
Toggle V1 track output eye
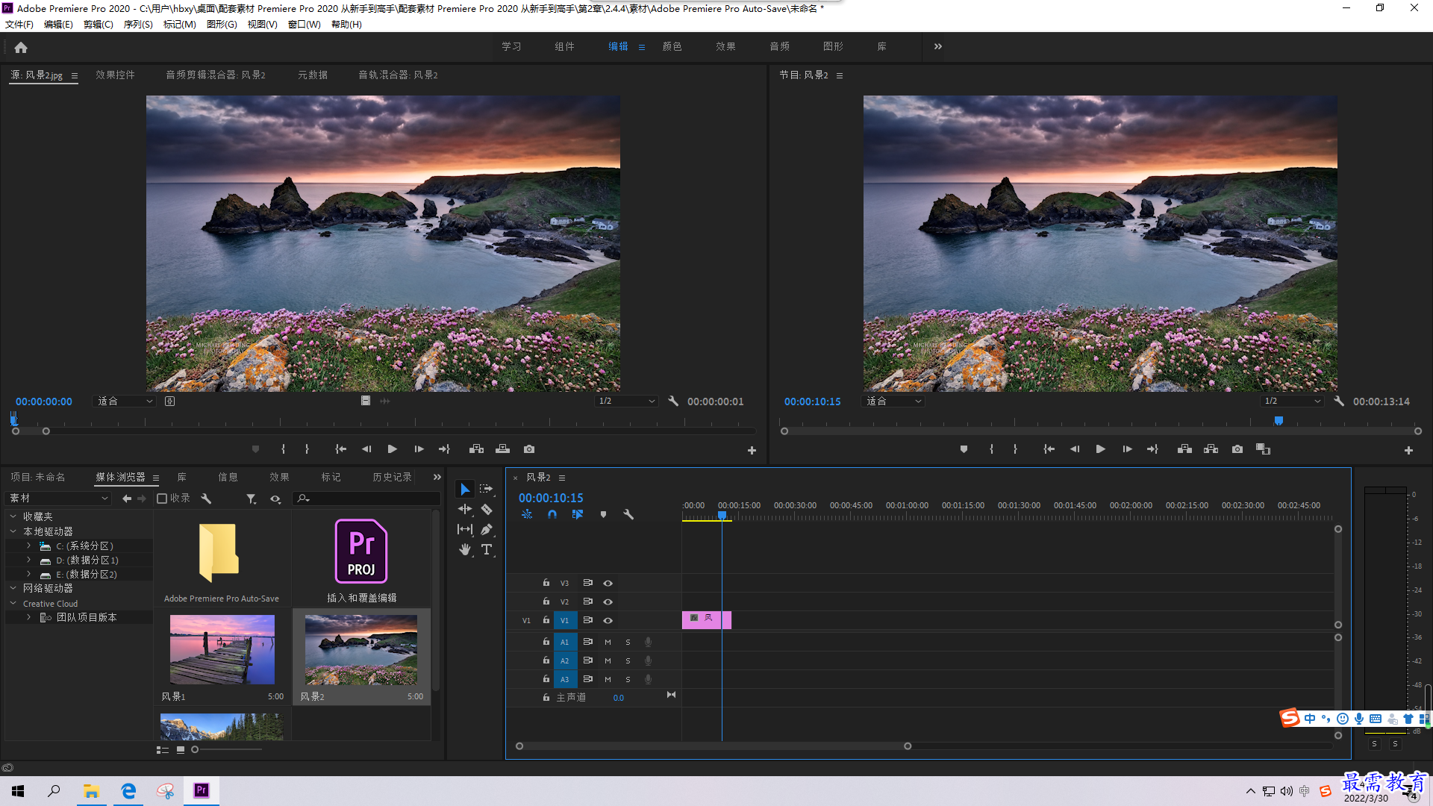point(608,620)
